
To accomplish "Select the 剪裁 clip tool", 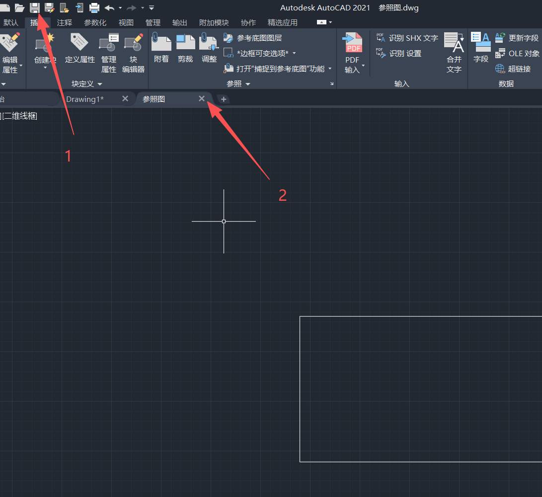I will [x=185, y=48].
